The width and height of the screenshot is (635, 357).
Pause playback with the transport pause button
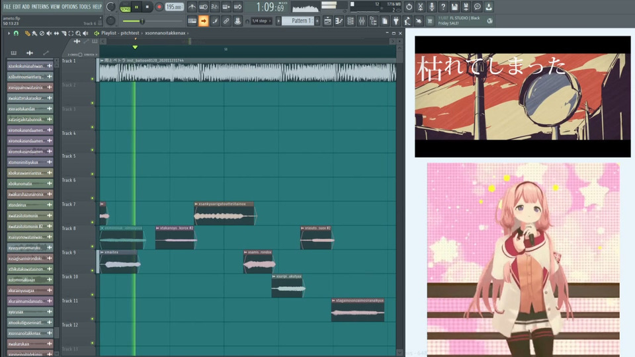click(x=136, y=7)
